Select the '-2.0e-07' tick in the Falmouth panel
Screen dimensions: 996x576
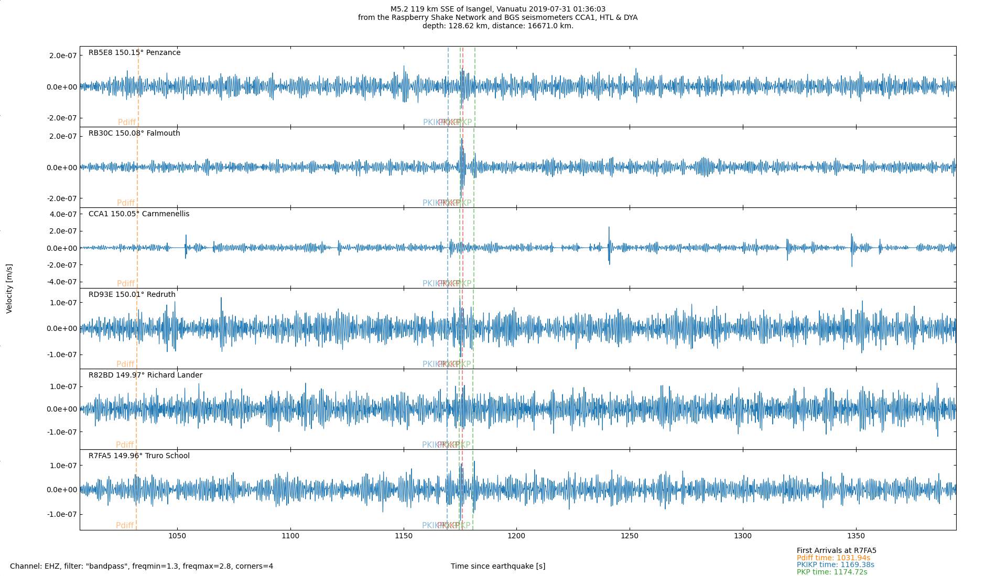62,198
